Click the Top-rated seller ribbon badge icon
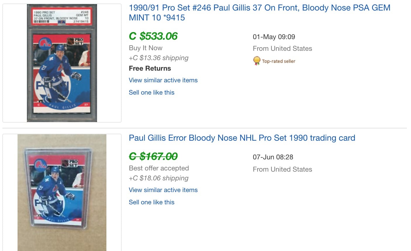This screenshot has height=251, width=411. (257, 61)
